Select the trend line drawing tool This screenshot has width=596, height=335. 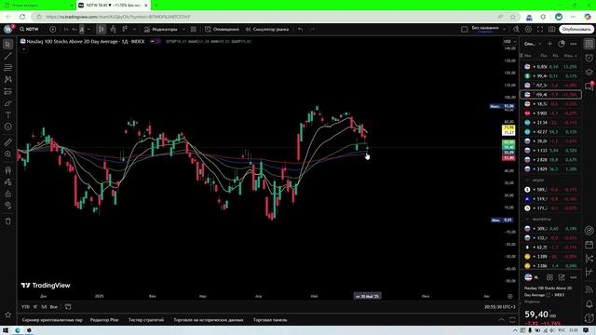click(7, 56)
